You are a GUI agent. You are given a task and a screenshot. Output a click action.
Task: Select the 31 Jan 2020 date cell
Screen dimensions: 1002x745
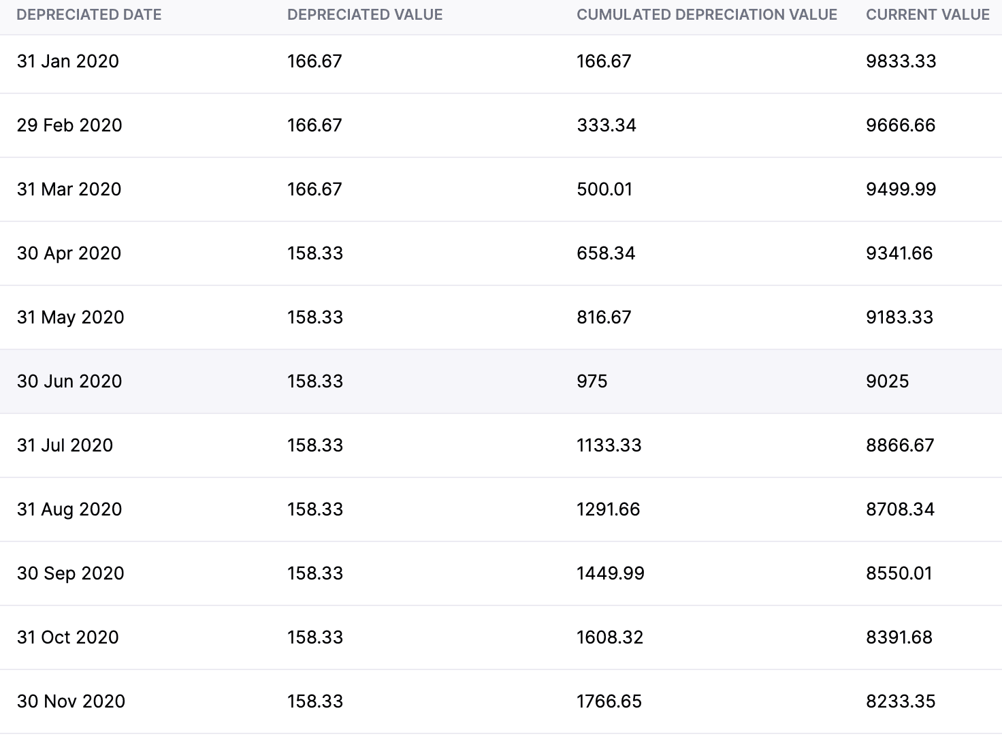pos(68,61)
